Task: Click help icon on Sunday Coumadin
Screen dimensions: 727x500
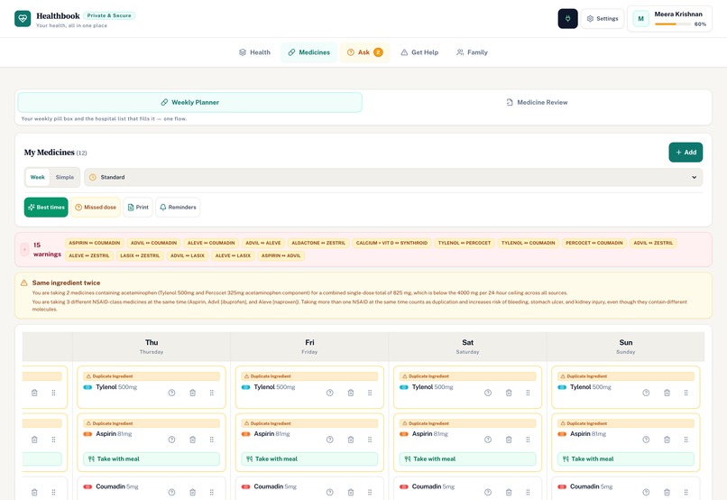Action: [646, 492]
